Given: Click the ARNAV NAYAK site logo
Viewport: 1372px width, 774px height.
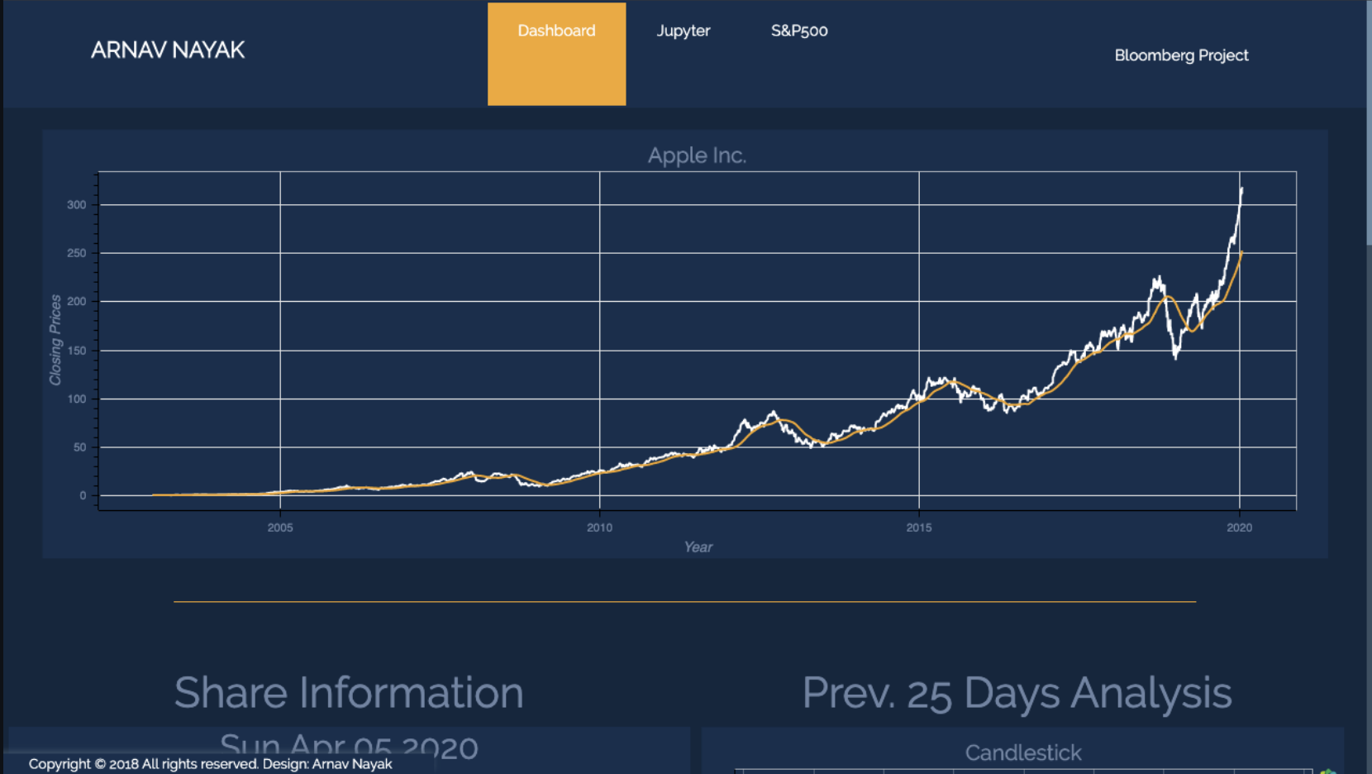Looking at the screenshot, I should pos(169,50).
